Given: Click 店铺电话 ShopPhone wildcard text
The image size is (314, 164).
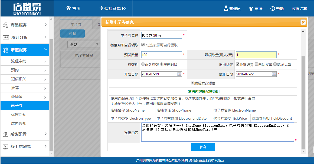Looking at the screenshot, I should (x=174, y=111).
